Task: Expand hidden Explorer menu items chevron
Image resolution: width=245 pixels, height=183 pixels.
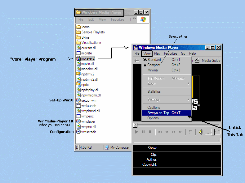Action: point(134,19)
